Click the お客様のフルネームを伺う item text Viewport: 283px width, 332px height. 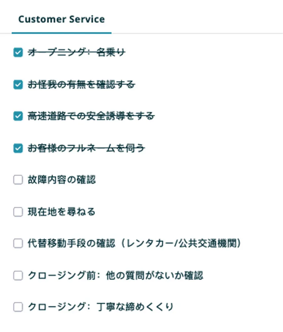click(x=86, y=148)
